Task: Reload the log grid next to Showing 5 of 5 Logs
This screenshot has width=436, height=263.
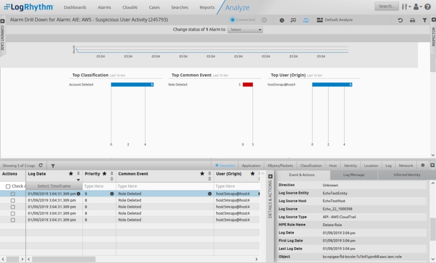Action: [40, 165]
